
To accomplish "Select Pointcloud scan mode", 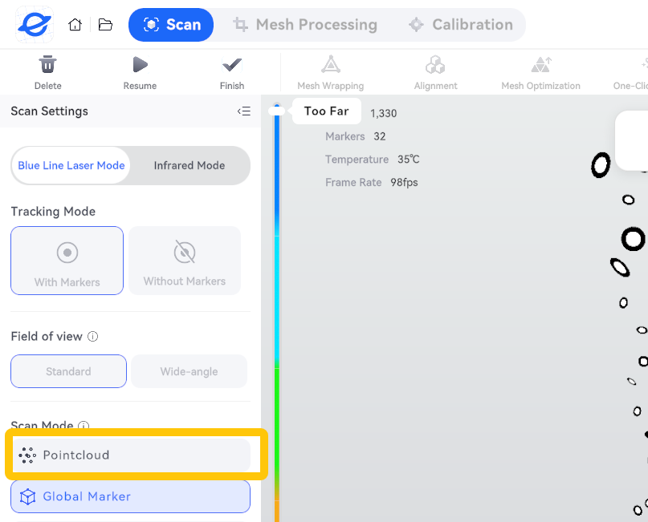I will point(131,455).
